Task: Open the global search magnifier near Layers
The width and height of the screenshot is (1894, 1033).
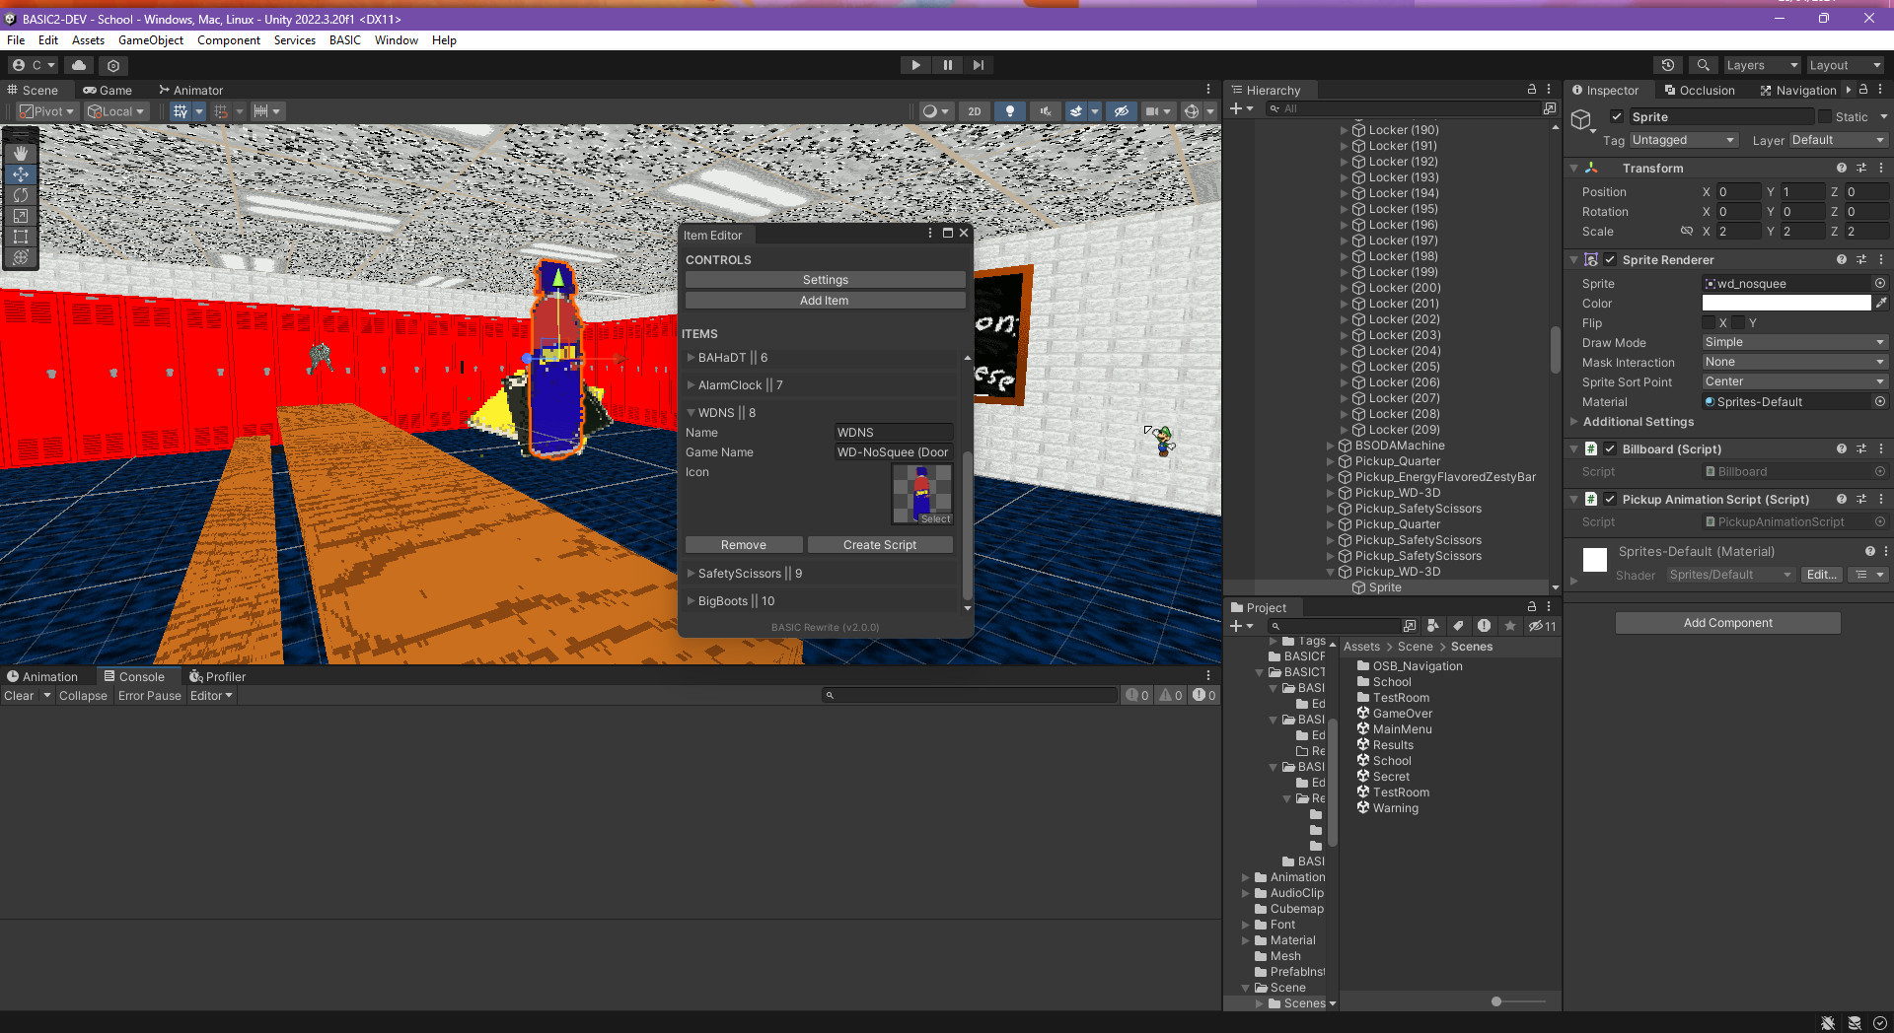Action: [x=1702, y=64]
